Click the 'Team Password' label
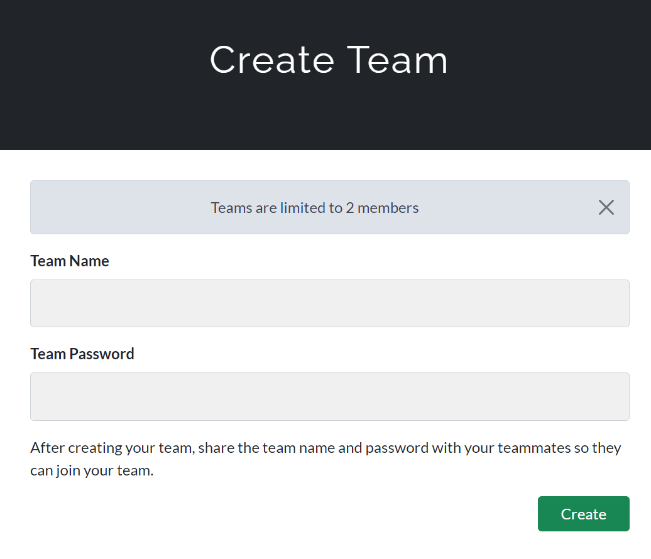 click(x=82, y=354)
